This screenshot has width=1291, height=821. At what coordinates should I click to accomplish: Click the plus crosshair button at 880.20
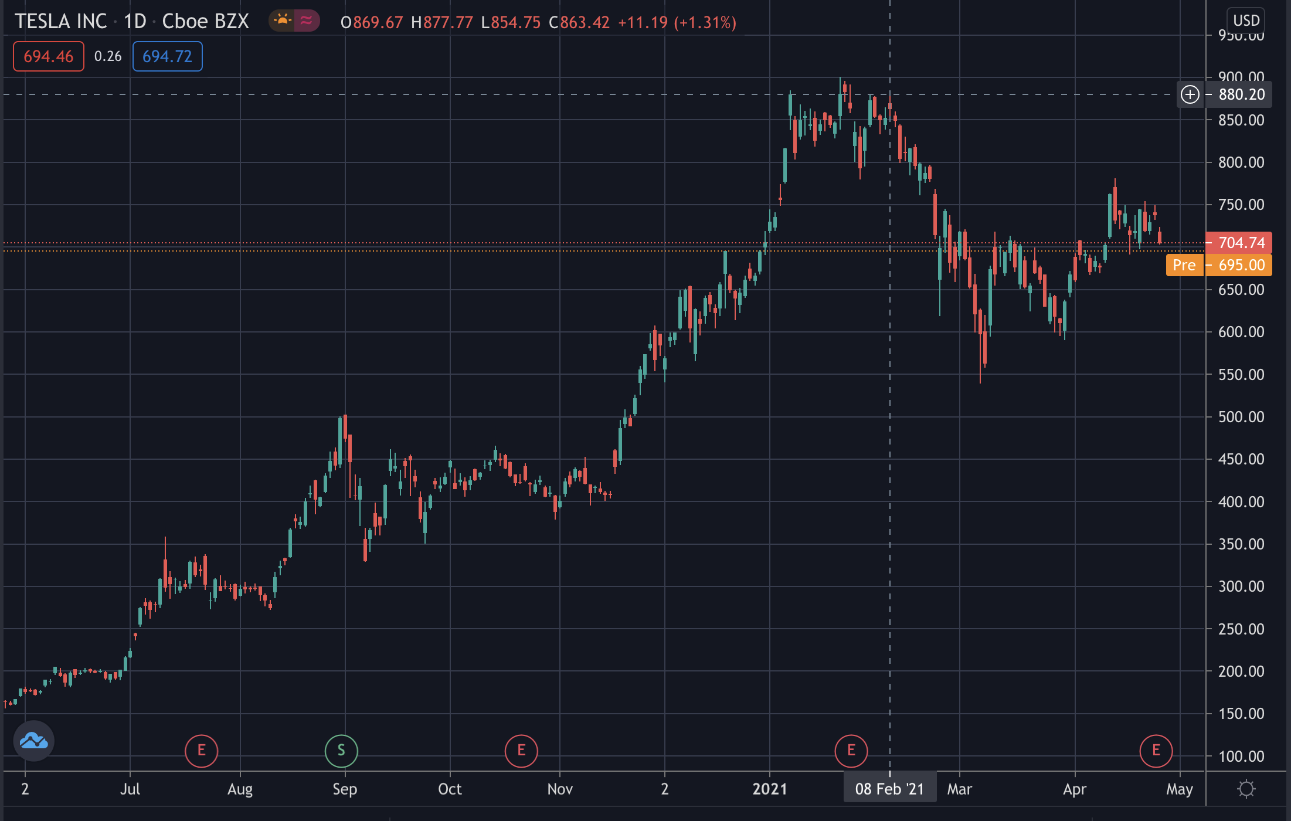[1190, 94]
